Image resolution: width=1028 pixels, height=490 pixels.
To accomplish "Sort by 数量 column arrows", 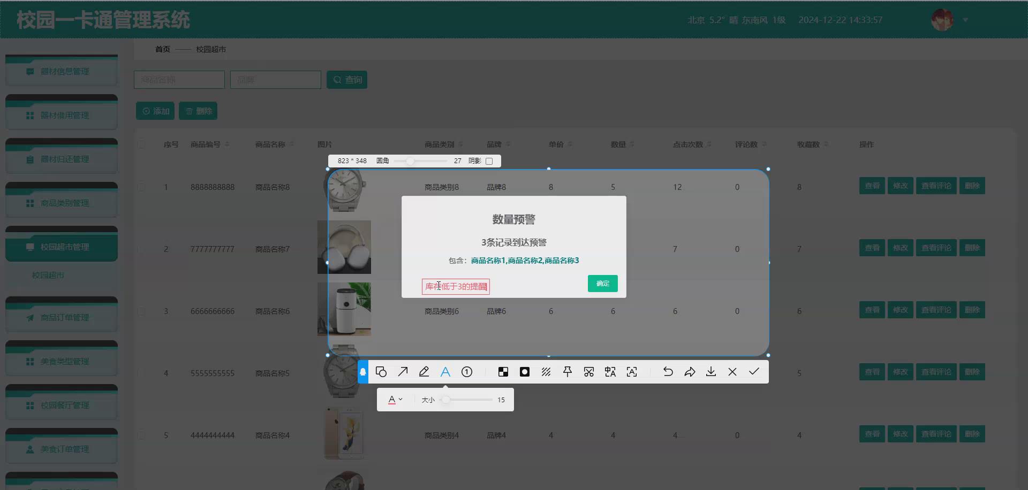I will [632, 144].
